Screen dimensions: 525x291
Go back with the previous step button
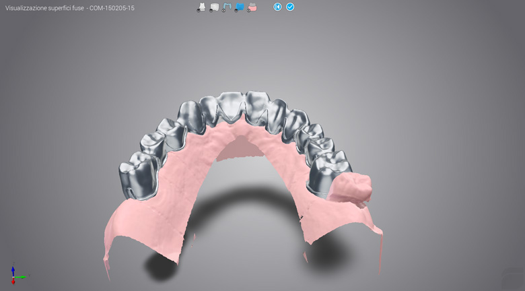(x=277, y=7)
